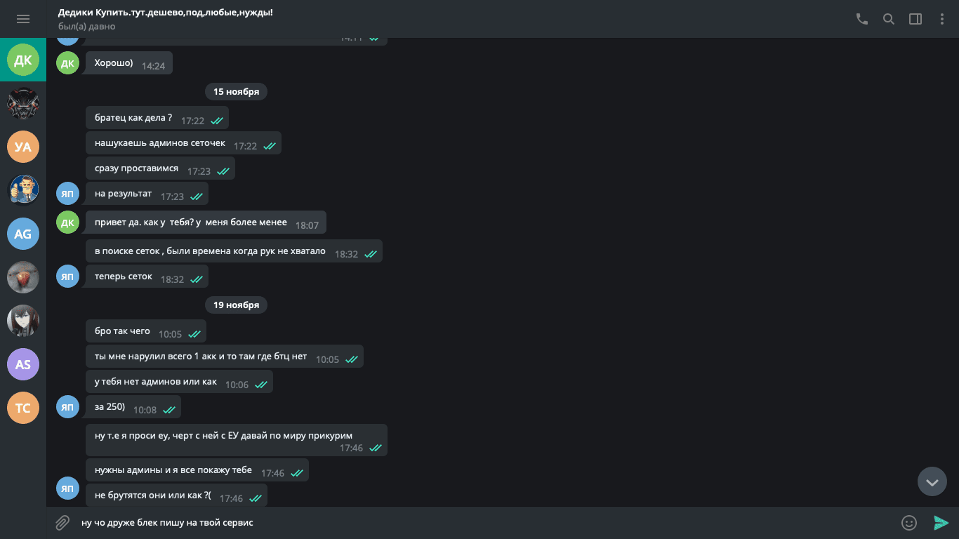Click the message input field
This screenshot has width=959, height=539.
(484, 523)
